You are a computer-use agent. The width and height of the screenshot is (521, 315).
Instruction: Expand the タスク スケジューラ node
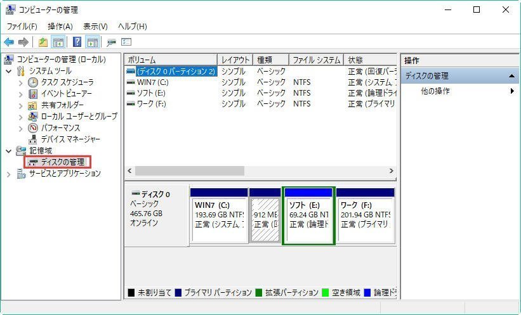coord(20,82)
